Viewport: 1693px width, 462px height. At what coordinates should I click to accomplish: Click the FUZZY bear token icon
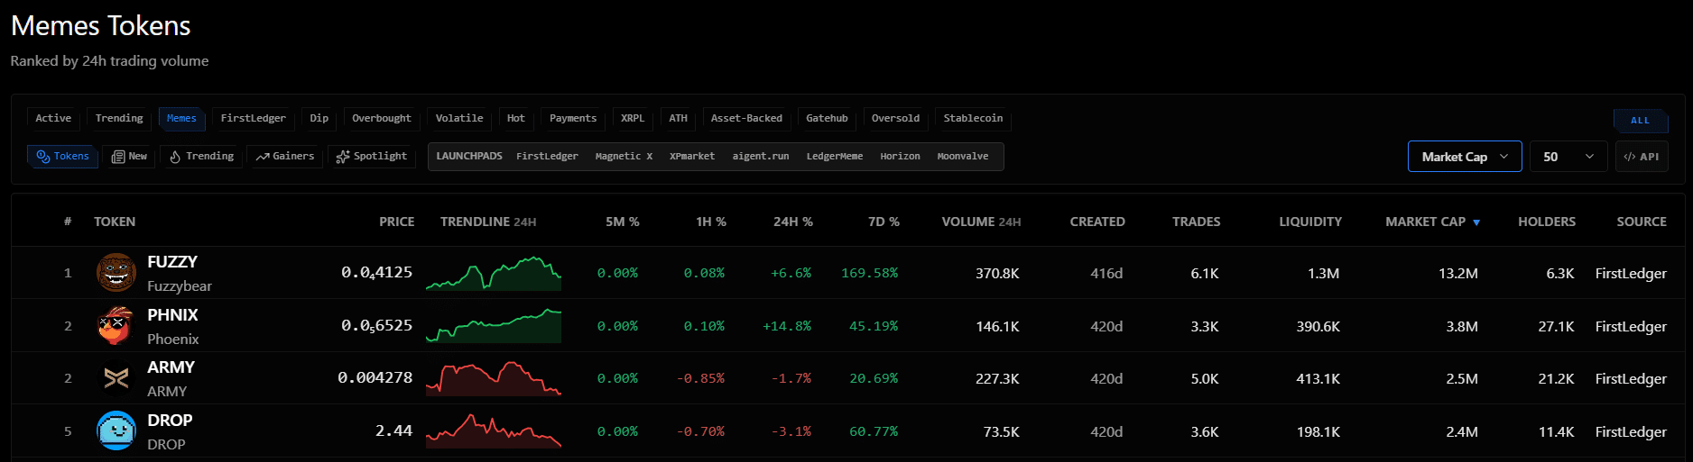[x=116, y=273]
